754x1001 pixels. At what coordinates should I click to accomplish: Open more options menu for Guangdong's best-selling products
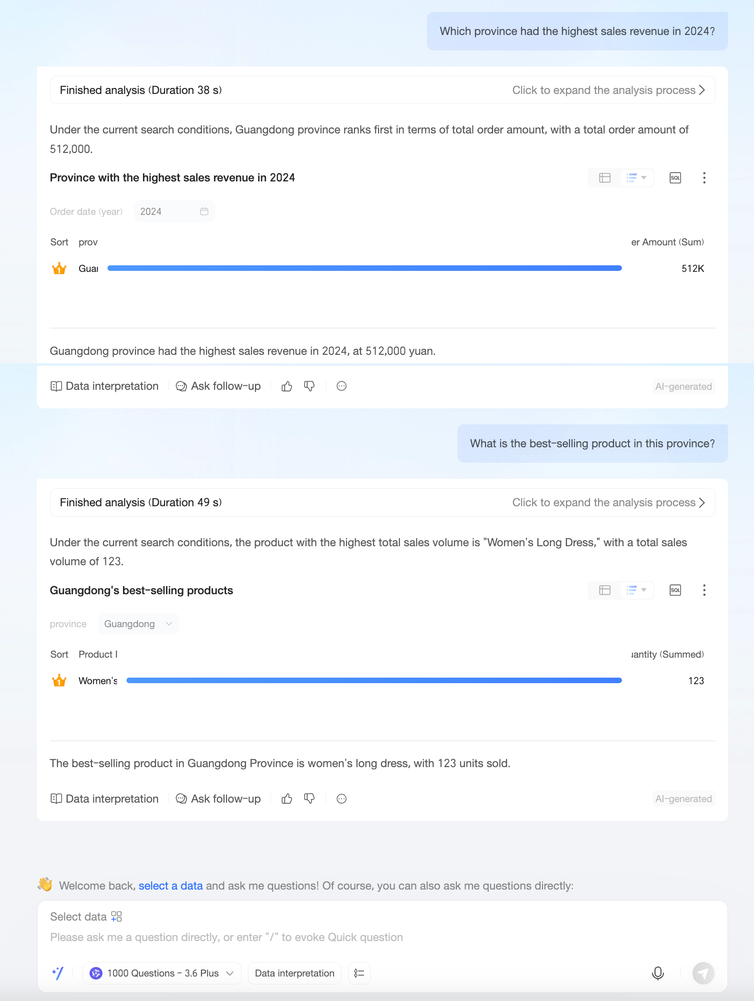(704, 590)
